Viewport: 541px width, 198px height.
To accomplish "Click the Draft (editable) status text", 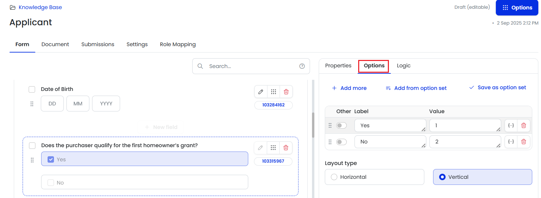I will click(472, 7).
